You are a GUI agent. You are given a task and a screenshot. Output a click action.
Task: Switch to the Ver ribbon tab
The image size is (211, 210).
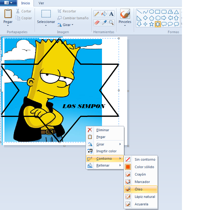[41, 3]
